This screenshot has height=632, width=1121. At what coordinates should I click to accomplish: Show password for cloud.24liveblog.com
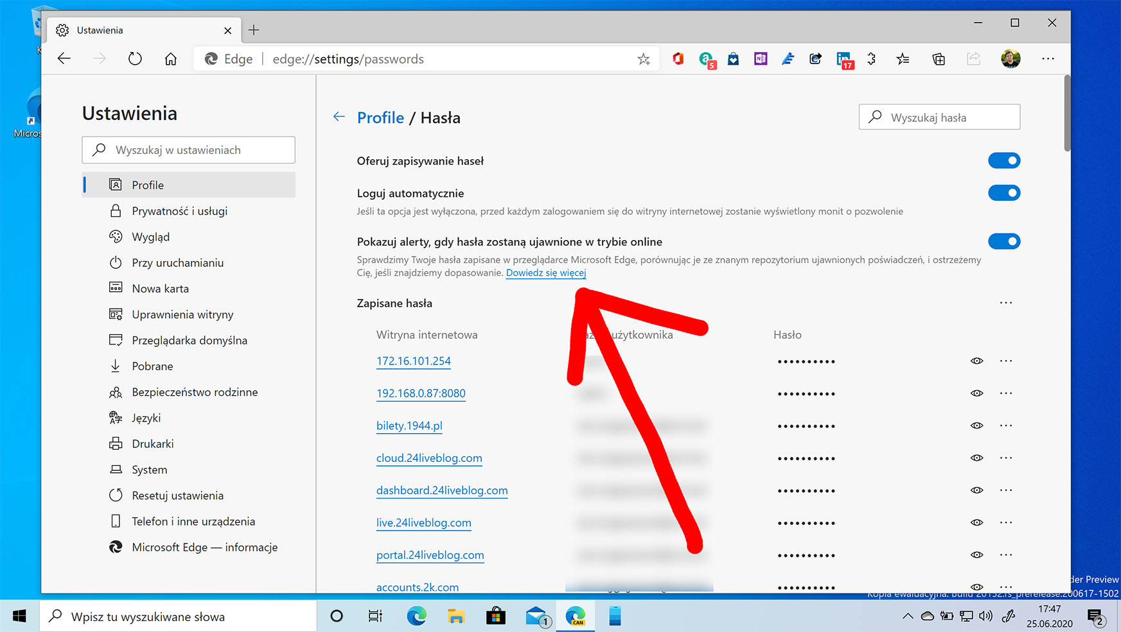[976, 458]
